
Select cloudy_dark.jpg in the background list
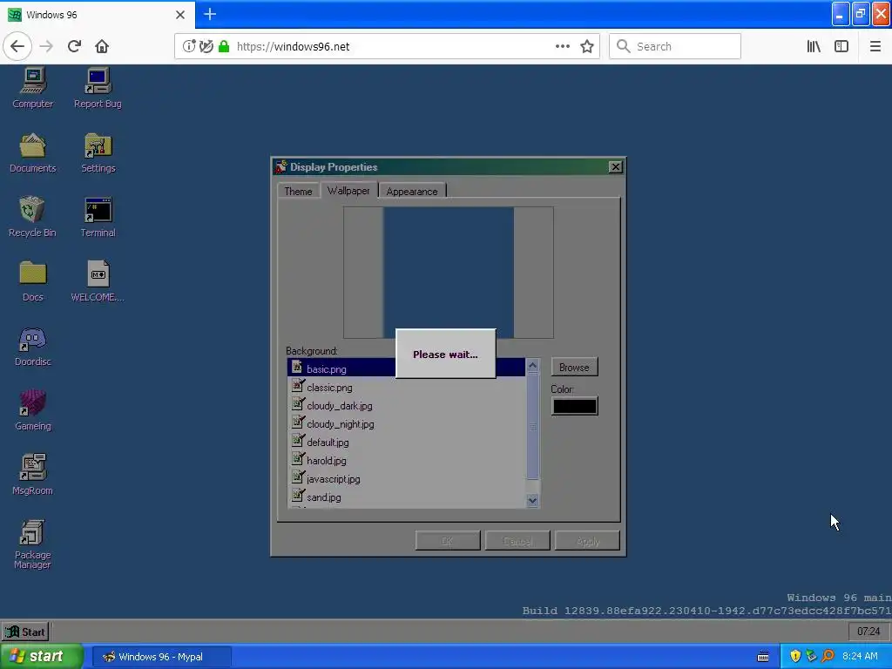click(406, 406)
